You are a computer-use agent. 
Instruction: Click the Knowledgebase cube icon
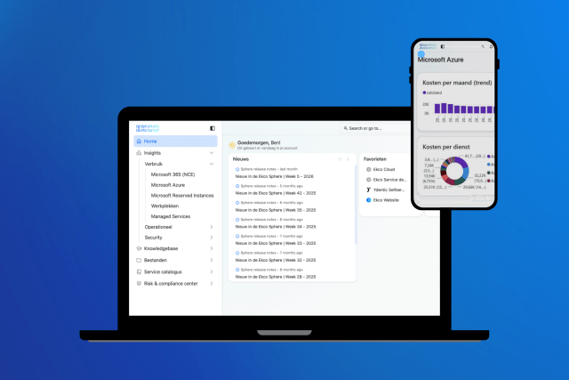(139, 249)
